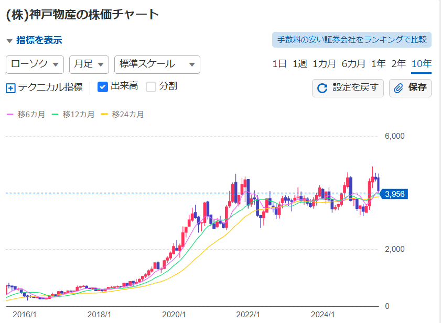The width and height of the screenshot is (441, 323).
Task: Click the pink 移6カ月 legend marker
Action: click(9, 114)
